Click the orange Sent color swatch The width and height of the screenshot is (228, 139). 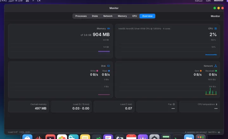tap(201, 71)
